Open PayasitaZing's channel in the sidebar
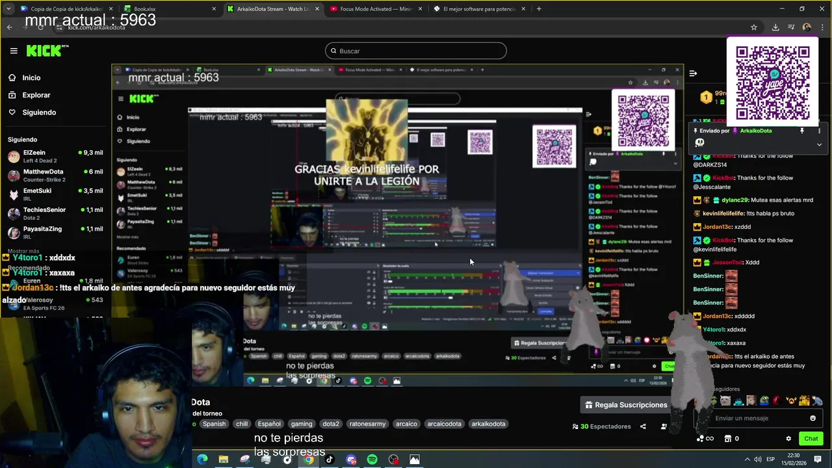 (x=55, y=232)
